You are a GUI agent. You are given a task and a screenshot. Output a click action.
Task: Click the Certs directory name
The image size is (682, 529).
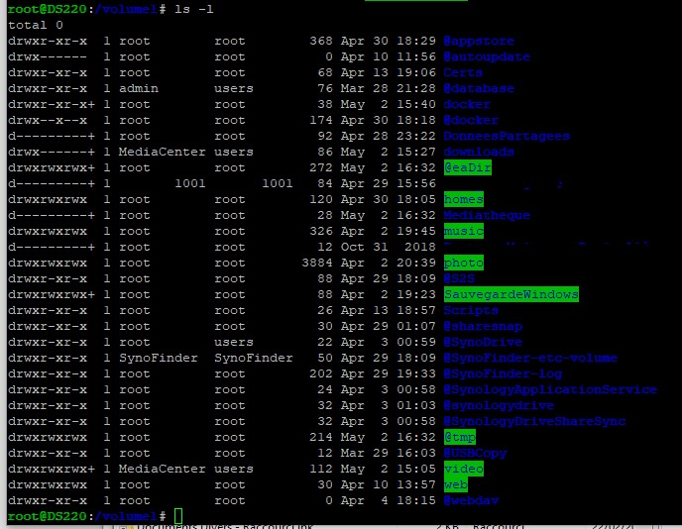[x=463, y=73]
